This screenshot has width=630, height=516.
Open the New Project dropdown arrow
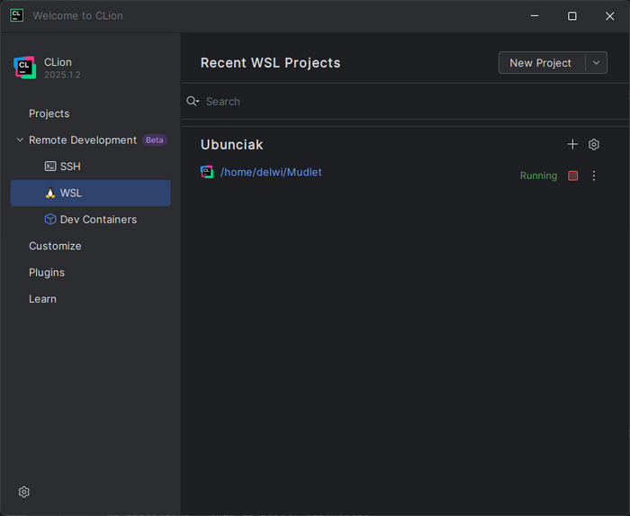pos(596,63)
